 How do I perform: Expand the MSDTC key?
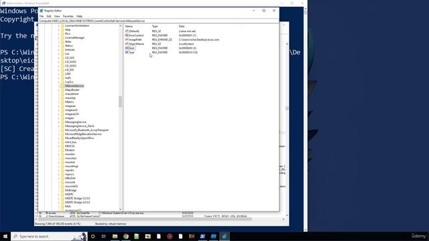(59, 194)
